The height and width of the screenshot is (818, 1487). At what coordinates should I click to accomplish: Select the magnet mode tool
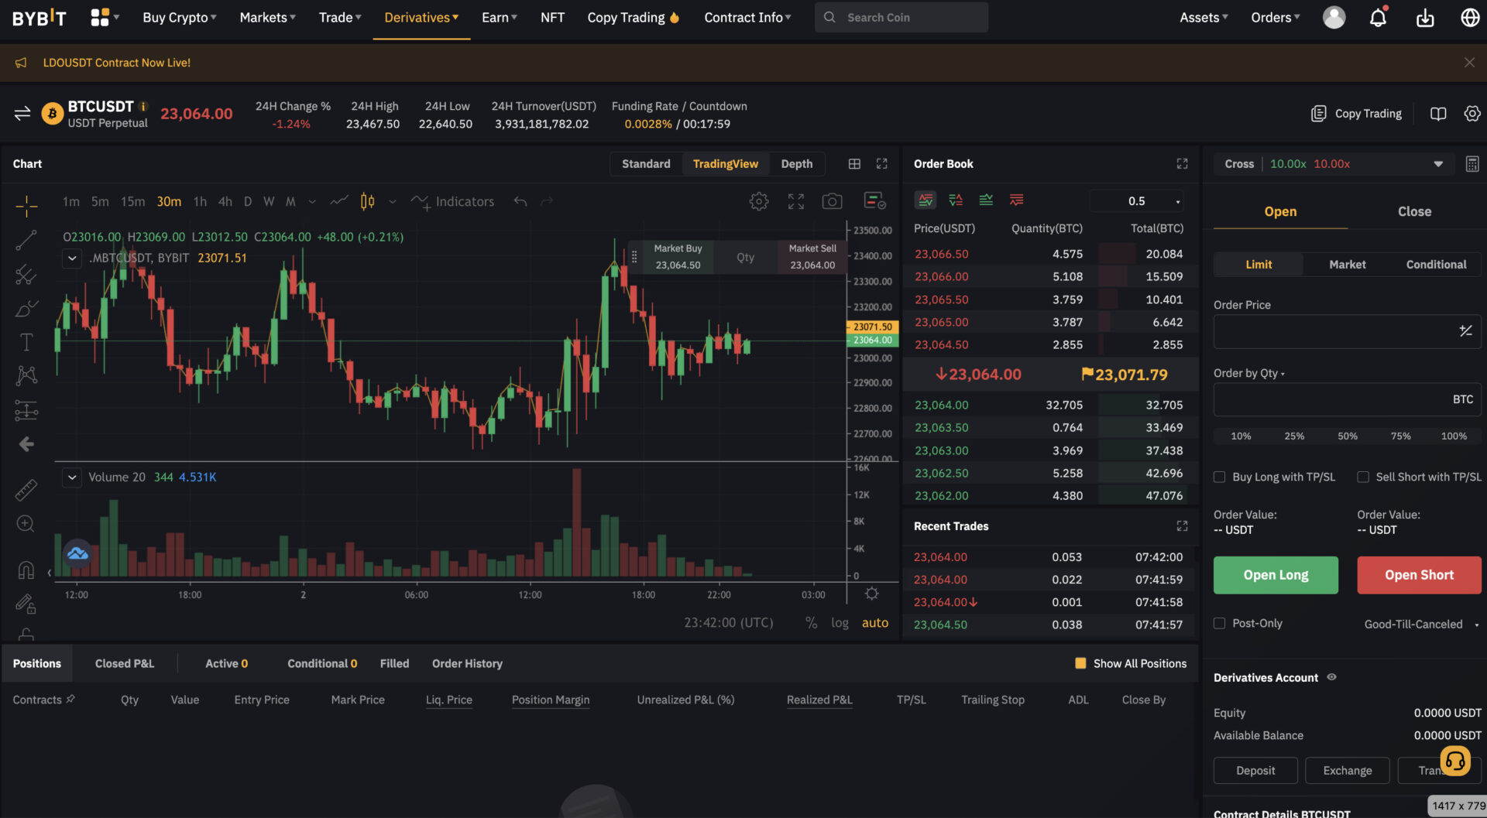26,570
